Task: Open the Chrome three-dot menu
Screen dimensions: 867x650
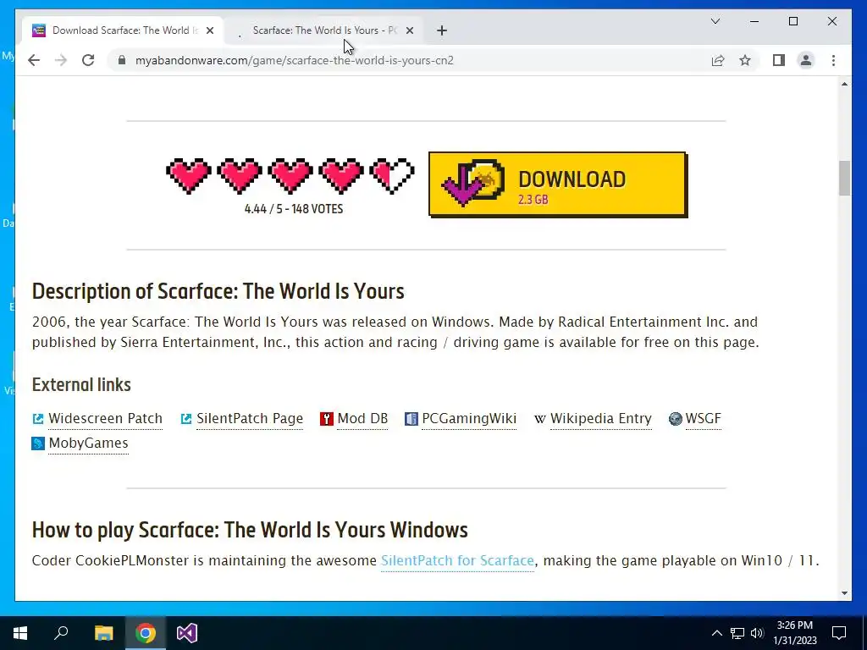Action: point(833,60)
